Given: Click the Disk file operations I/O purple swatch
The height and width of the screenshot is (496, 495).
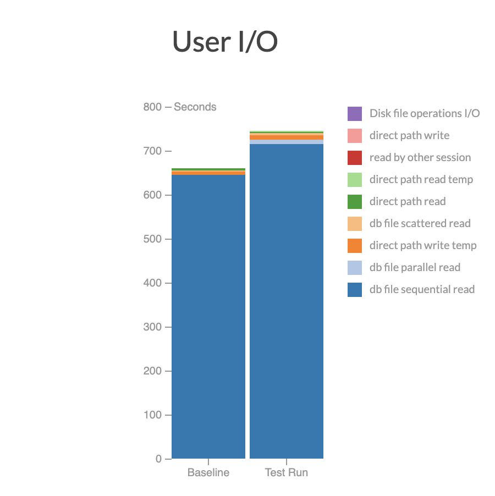Looking at the screenshot, I should (355, 114).
